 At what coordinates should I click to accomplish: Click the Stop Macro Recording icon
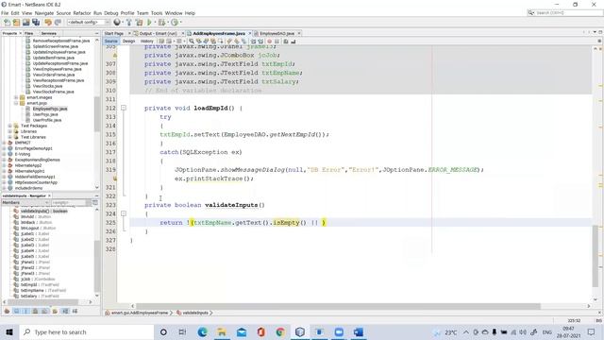point(277,41)
